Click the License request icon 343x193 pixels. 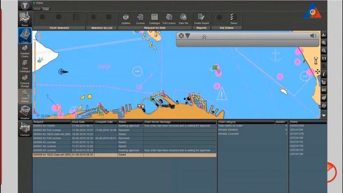(140, 19)
